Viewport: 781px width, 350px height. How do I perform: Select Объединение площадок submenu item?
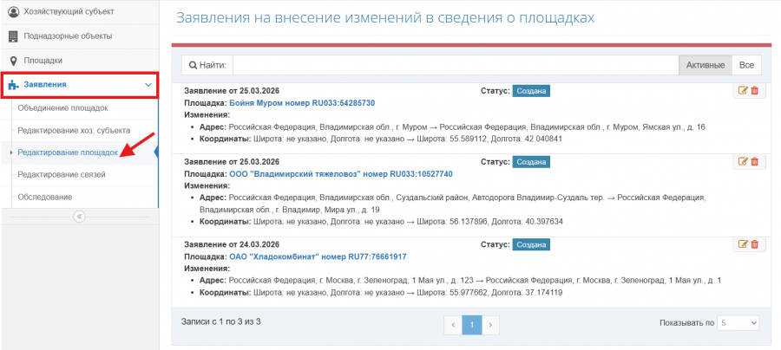click(62, 108)
